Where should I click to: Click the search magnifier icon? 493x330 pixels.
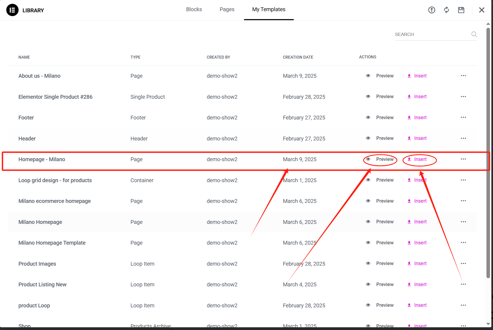tap(474, 34)
